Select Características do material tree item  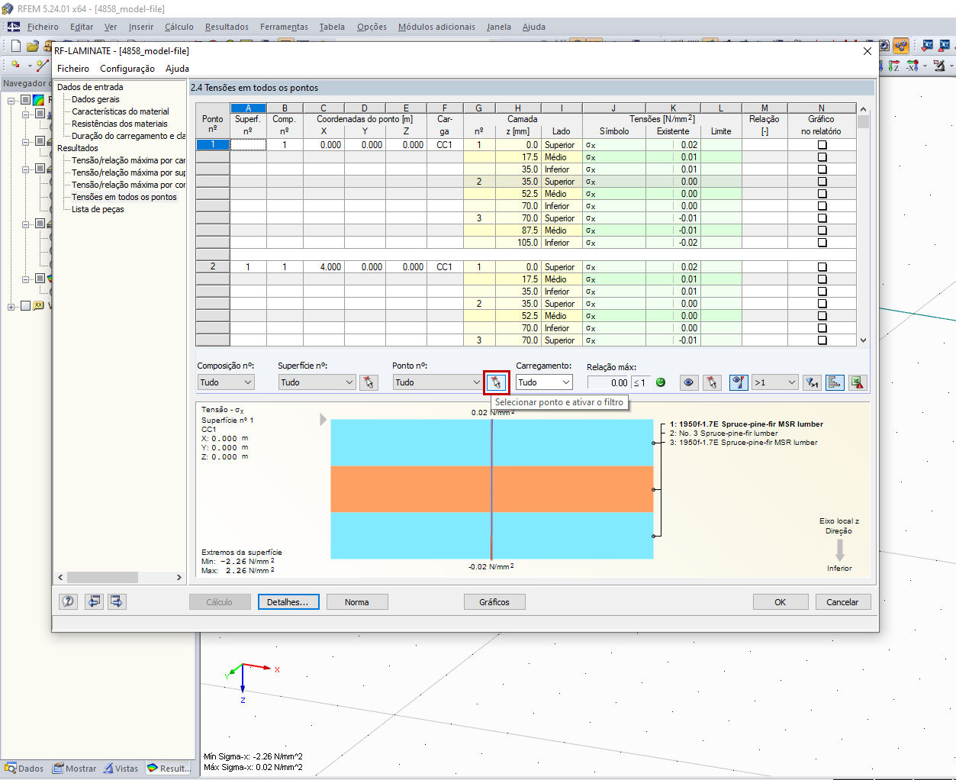coord(121,111)
